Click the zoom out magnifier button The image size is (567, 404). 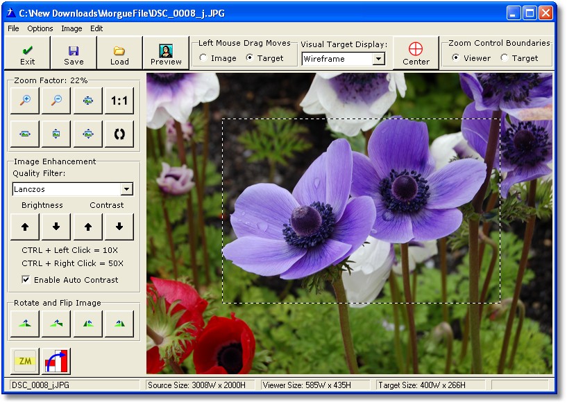click(56, 100)
